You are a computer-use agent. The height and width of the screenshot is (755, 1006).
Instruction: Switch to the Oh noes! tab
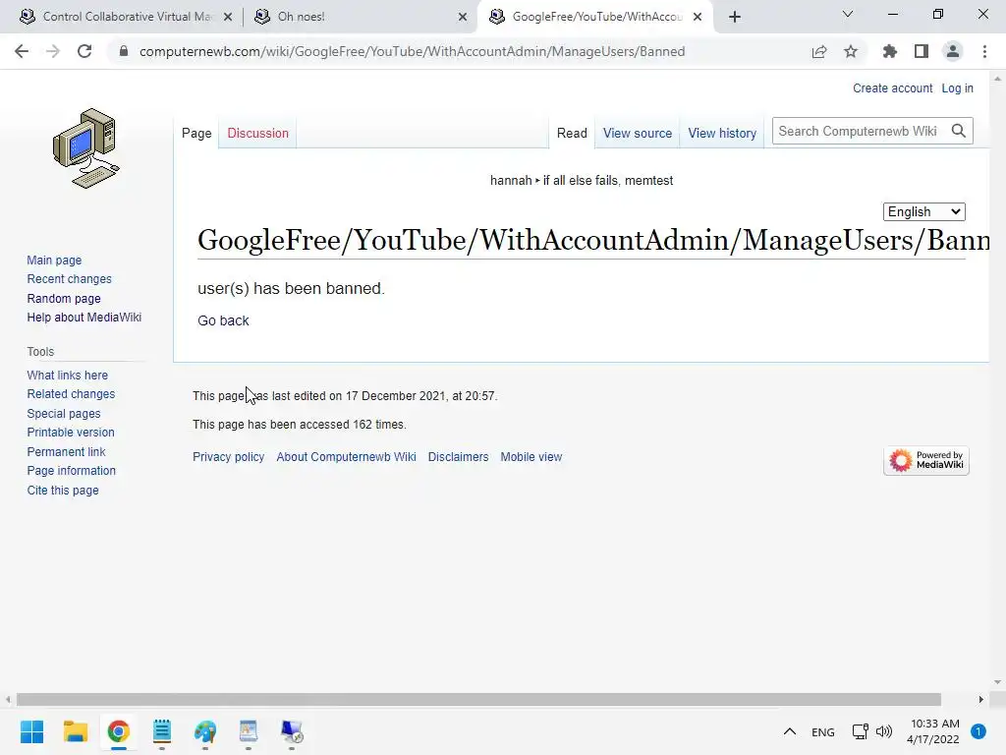pyautogui.click(x=361, y=17)
